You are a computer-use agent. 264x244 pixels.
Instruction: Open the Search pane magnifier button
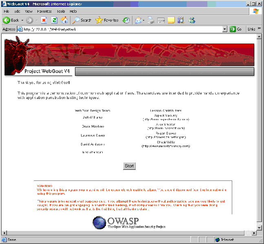(x=82, y=20)
